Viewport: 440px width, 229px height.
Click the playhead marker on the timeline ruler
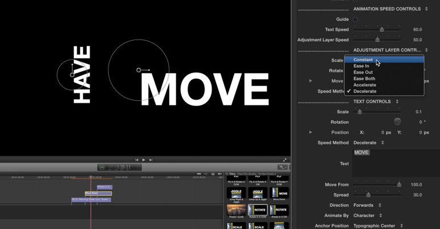(91, 177)
